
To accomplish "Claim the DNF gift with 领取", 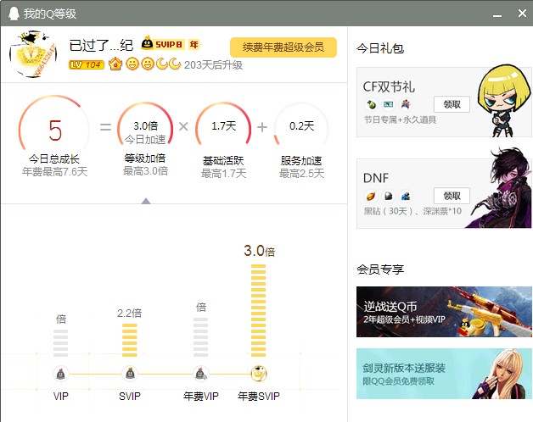I will [452, 196].
